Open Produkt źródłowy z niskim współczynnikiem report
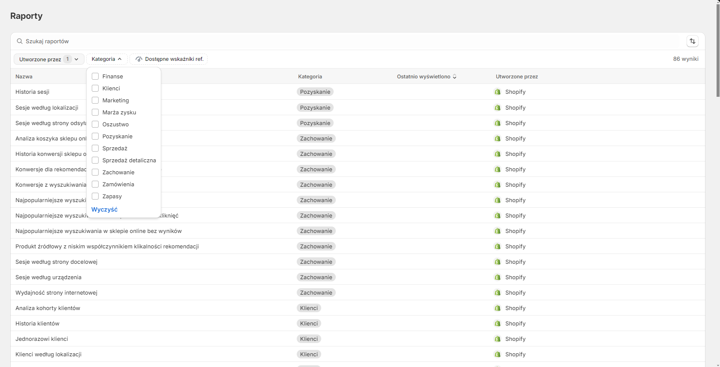 (x=107, y=246)
